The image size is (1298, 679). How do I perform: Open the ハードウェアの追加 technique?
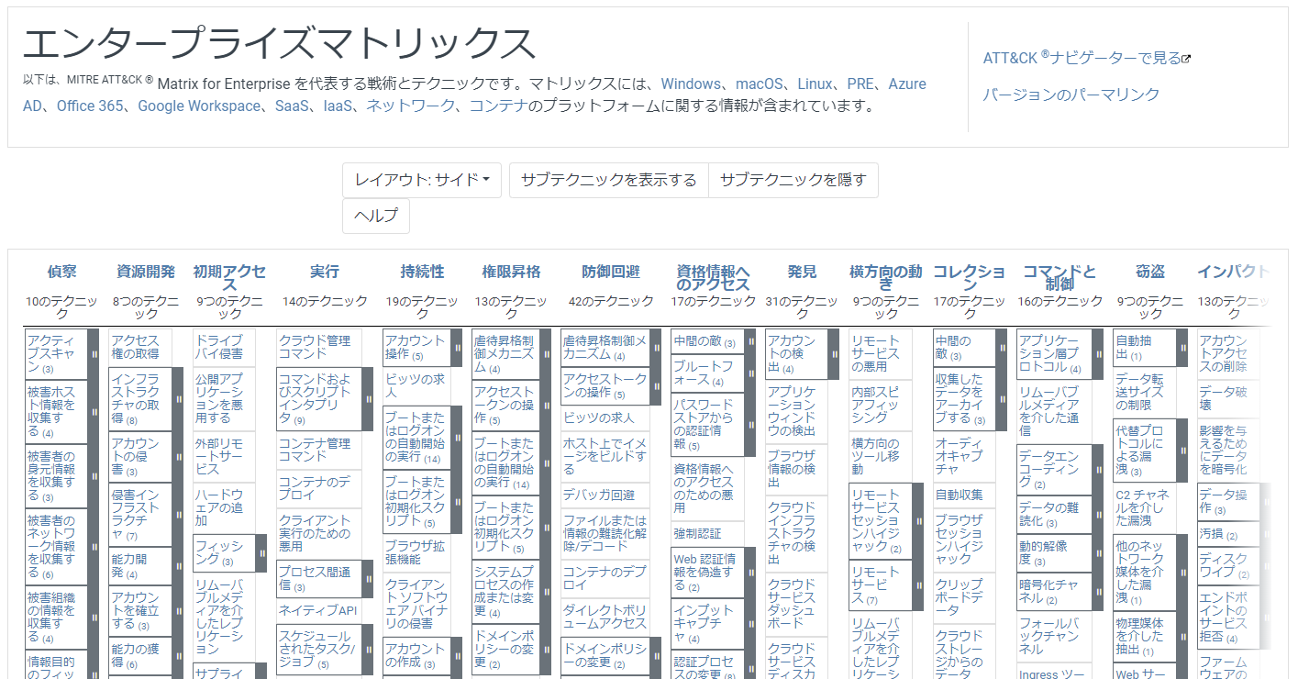tap(220, 507)
